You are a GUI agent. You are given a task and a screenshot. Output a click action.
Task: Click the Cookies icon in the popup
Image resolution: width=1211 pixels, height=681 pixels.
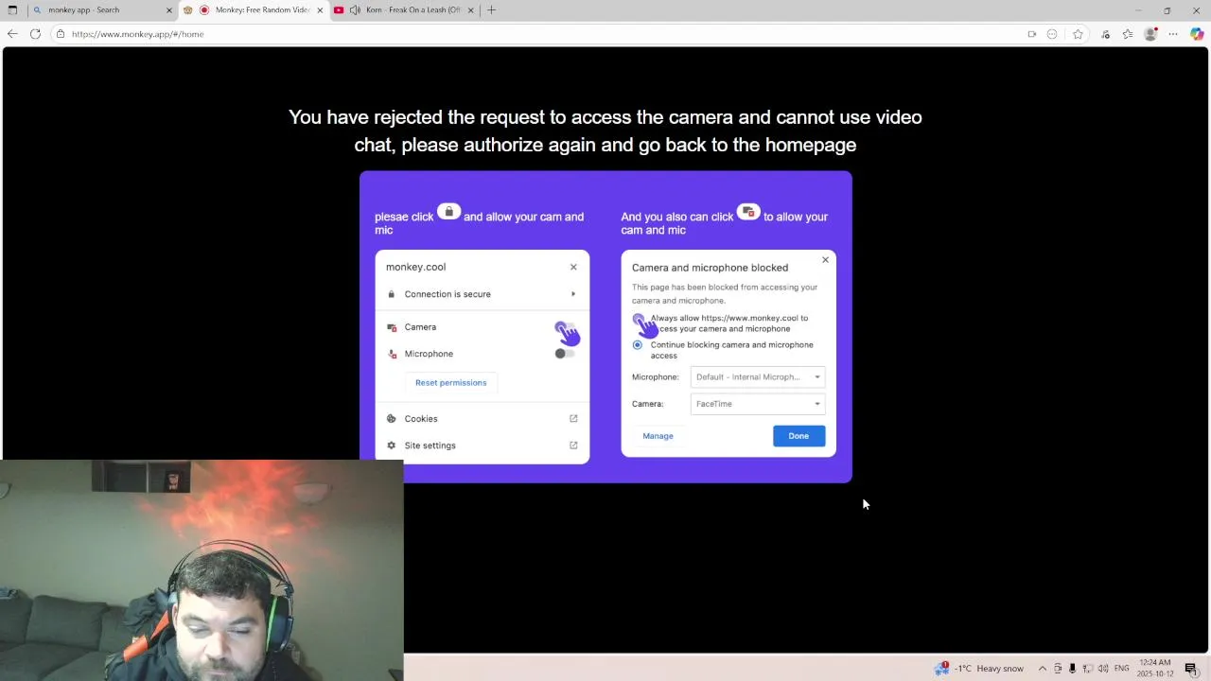pos(392,418)
